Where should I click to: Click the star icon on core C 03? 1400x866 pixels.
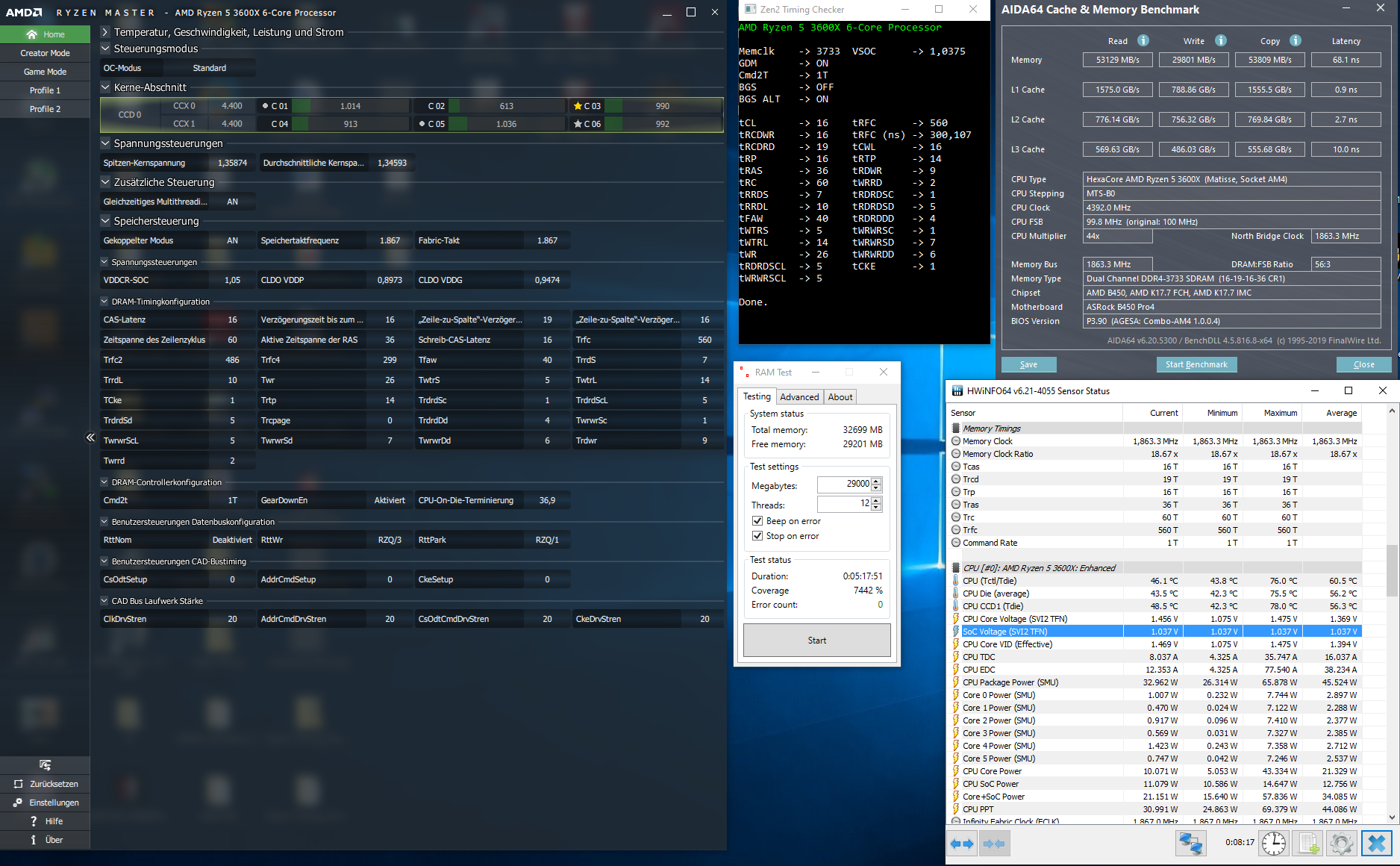[578, 106]
